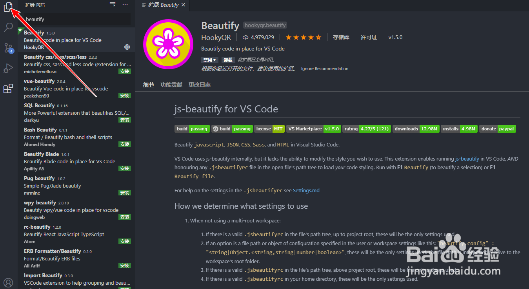Click the hookyqr.beautify identifier label
Image resolution: width=529 pixels, height=289 pixels.
tap(265, 25)
